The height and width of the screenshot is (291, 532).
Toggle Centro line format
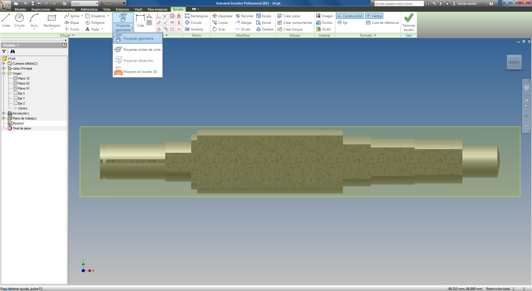[374, 16]
